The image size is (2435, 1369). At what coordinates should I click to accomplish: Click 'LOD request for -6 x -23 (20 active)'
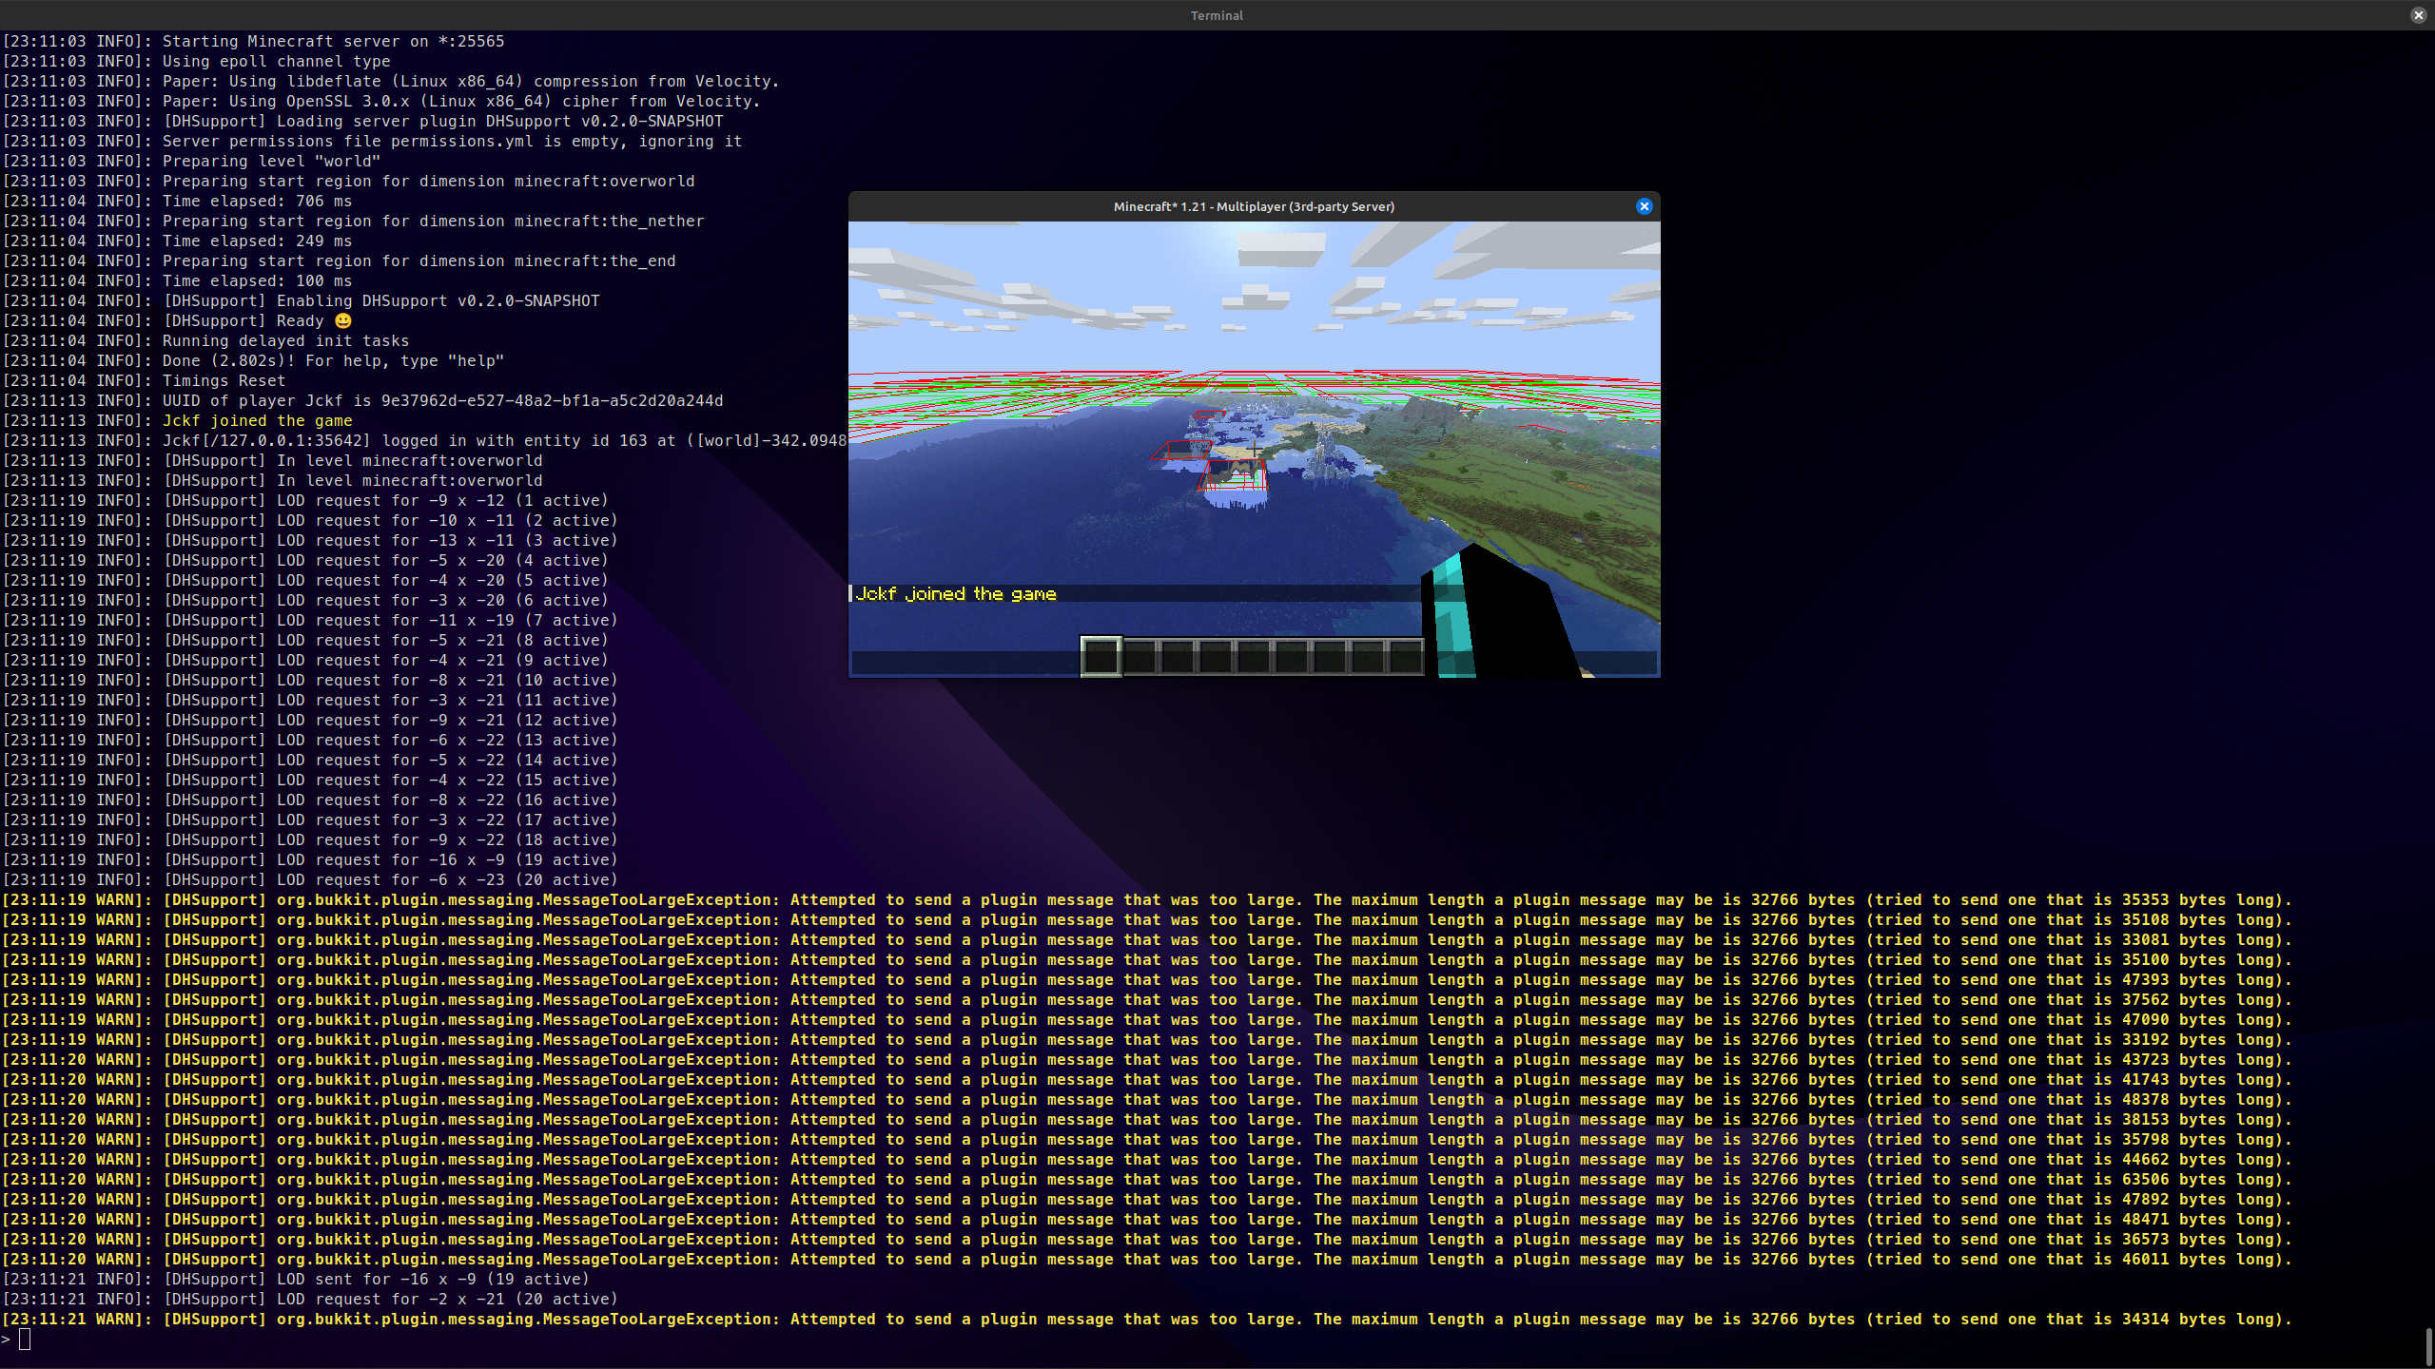coord(310,879)
